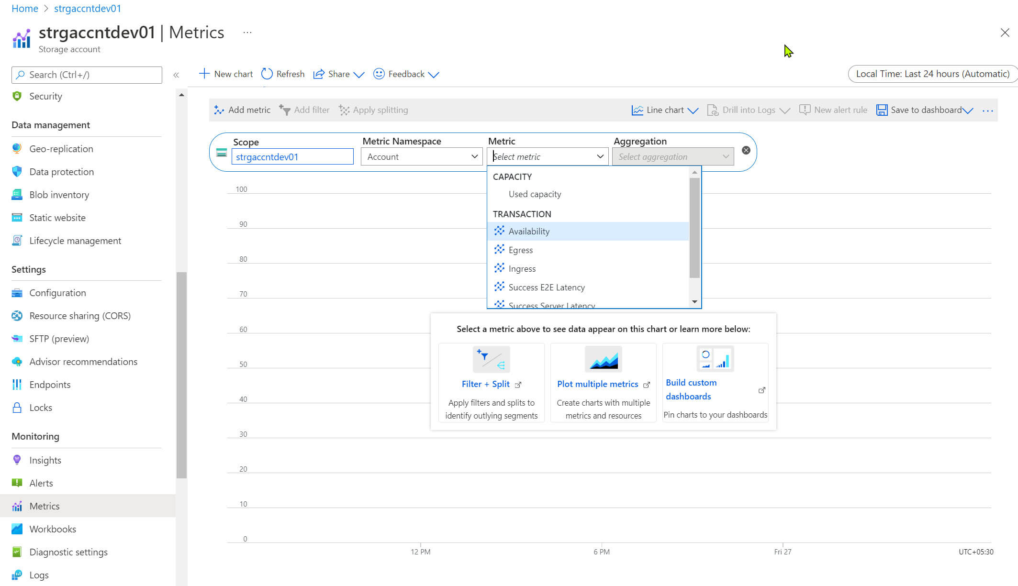1018x586 pixels.
Task: Click the metric list scrollbar down arrow
Action: (694, 302)
